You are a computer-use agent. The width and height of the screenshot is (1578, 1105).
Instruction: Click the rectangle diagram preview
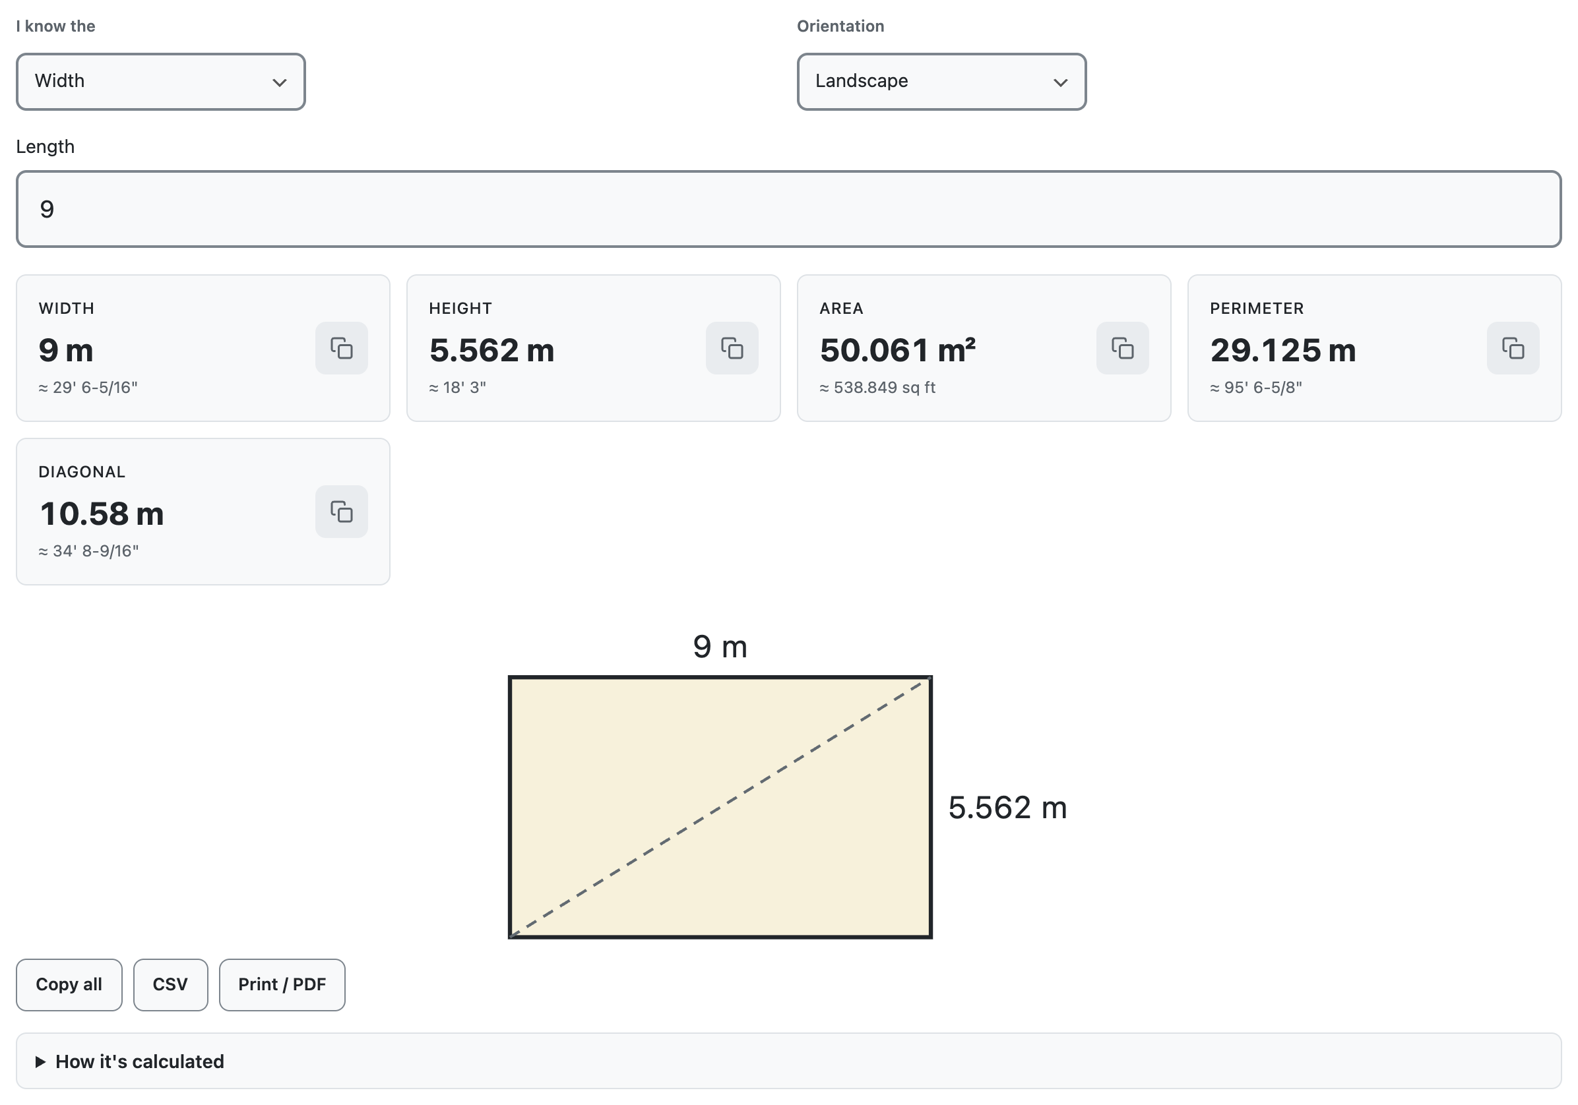coord(720,807)
